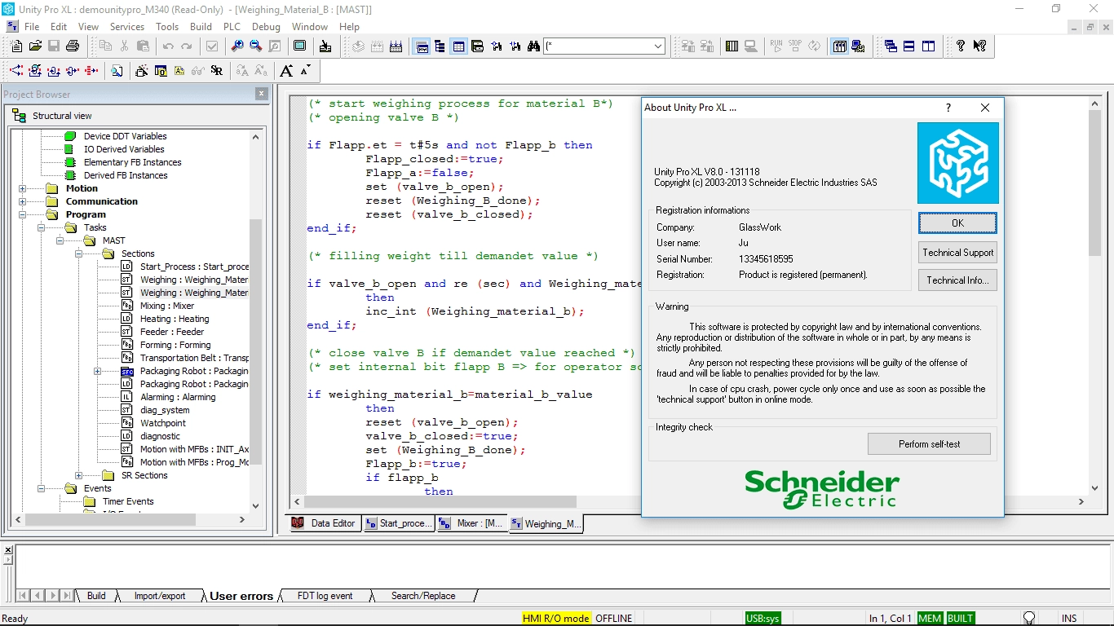Click the binoculars search icon
1114x626 pixels.
(x=533, y=46)
